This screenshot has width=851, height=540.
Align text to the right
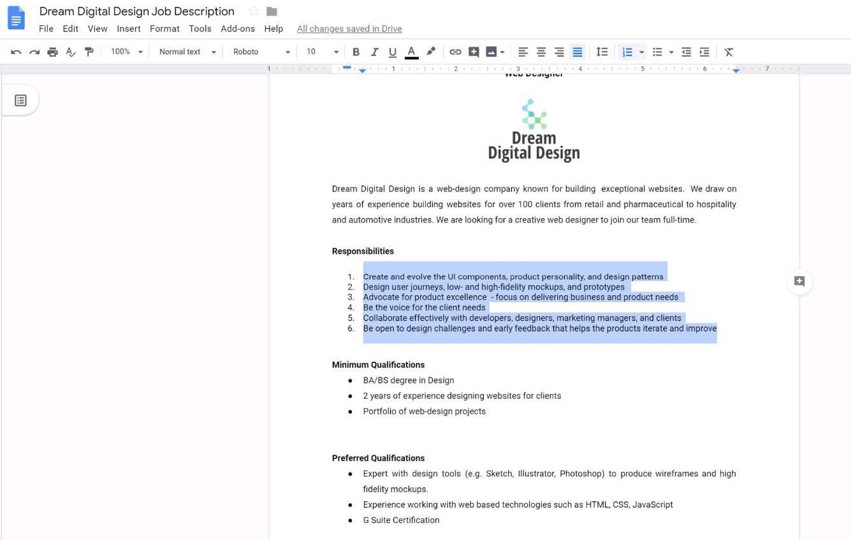(559, 52)
